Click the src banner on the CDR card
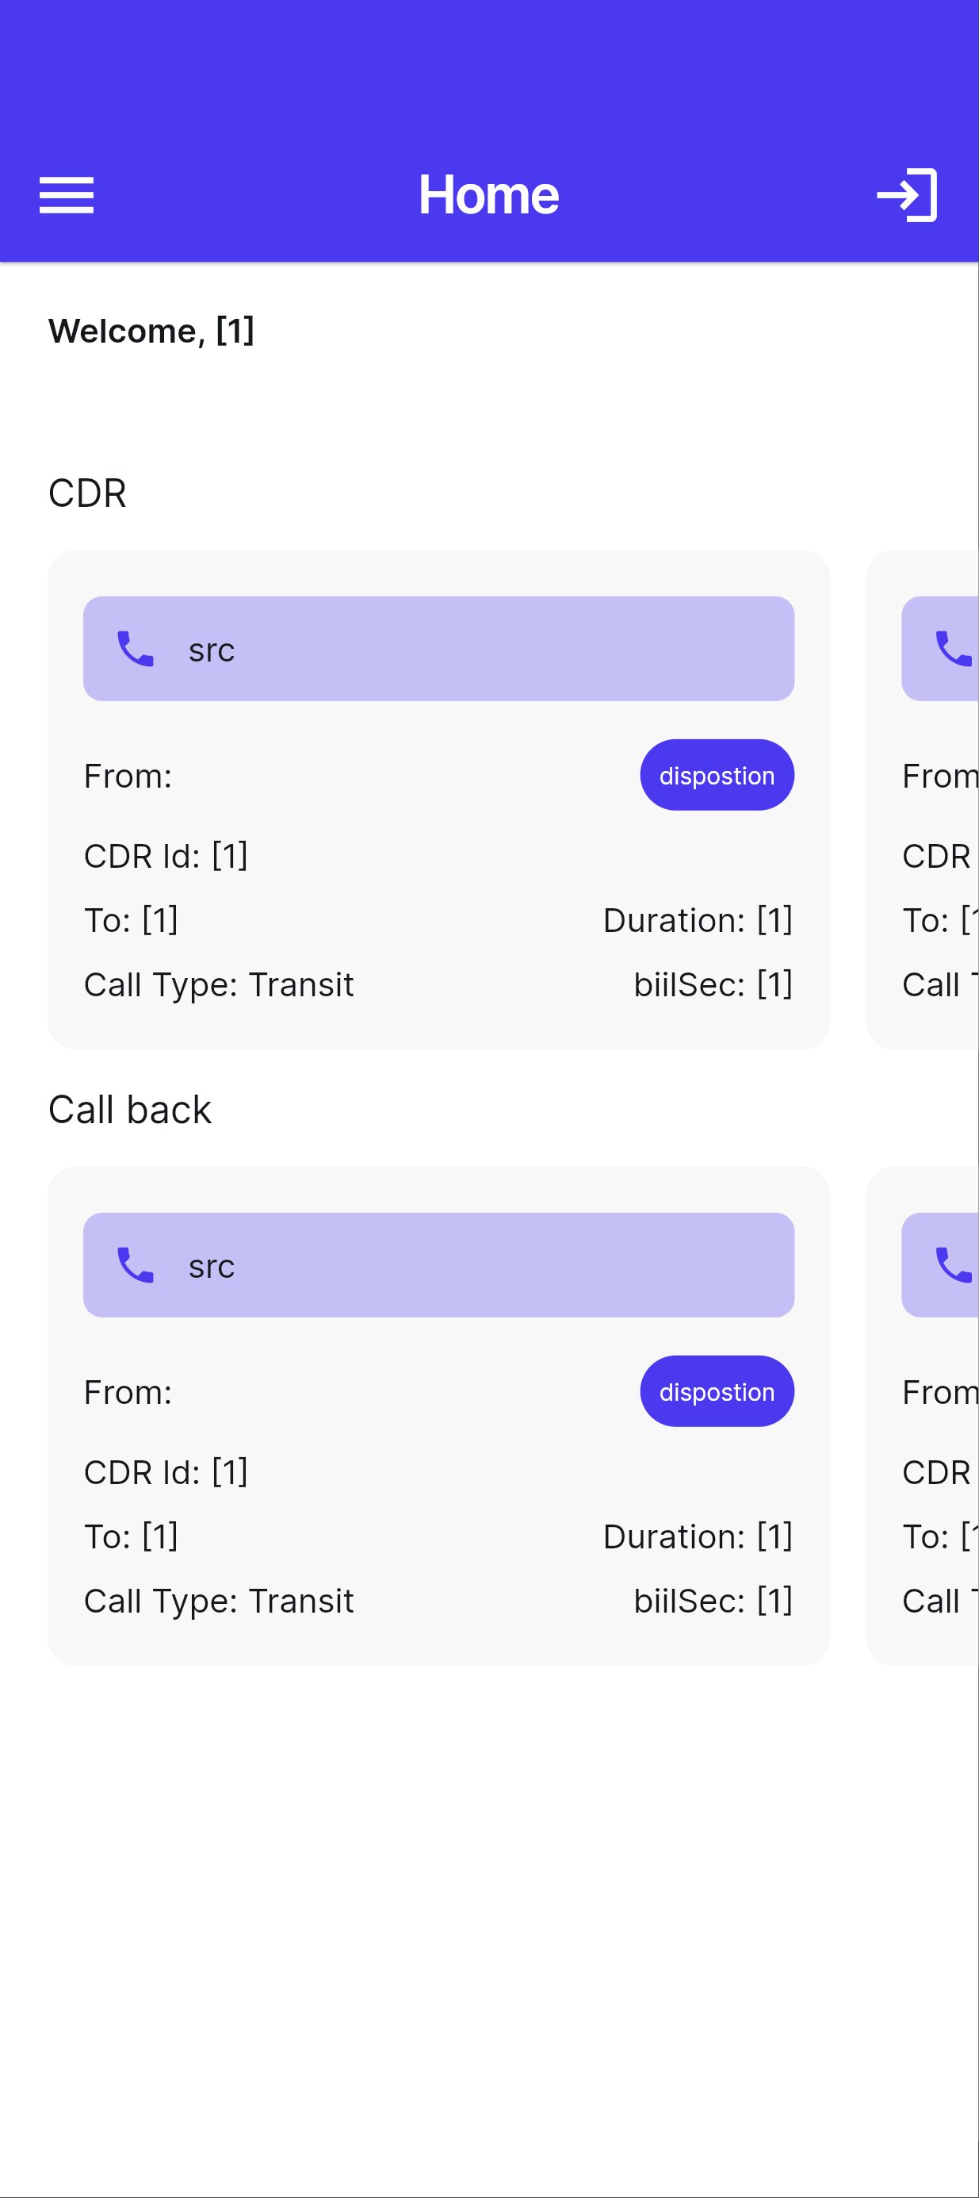This screenshot has height=2198, width=979. coord(438,649)
